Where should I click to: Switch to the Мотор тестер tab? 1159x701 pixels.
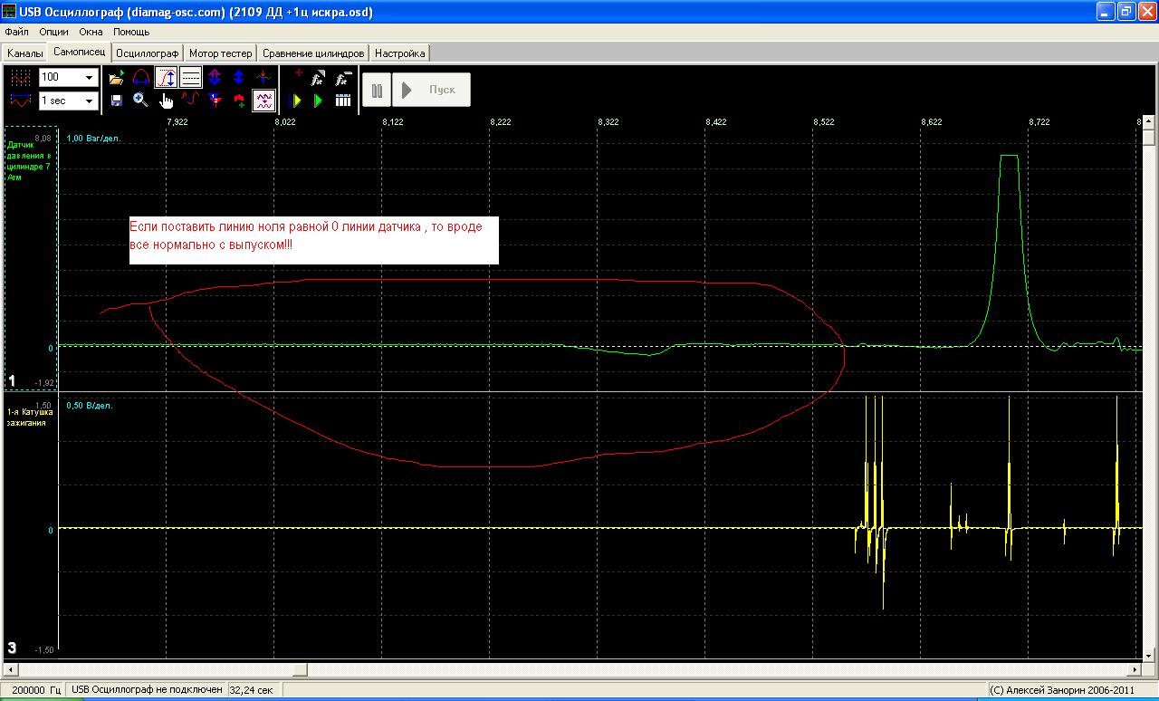220,53
